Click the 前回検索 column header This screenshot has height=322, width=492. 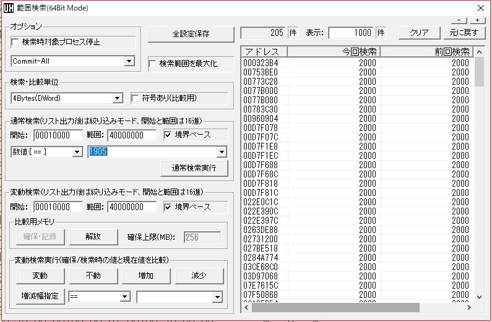427,52
